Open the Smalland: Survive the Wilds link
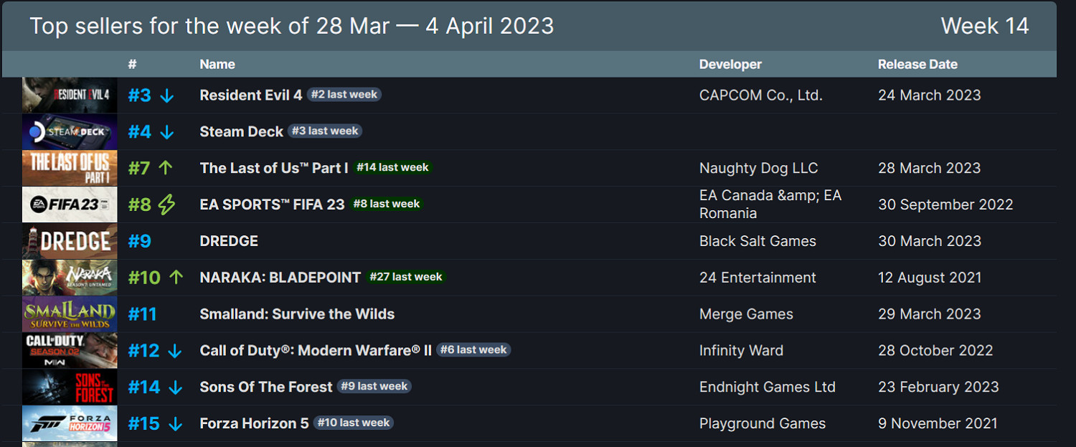 297,314
